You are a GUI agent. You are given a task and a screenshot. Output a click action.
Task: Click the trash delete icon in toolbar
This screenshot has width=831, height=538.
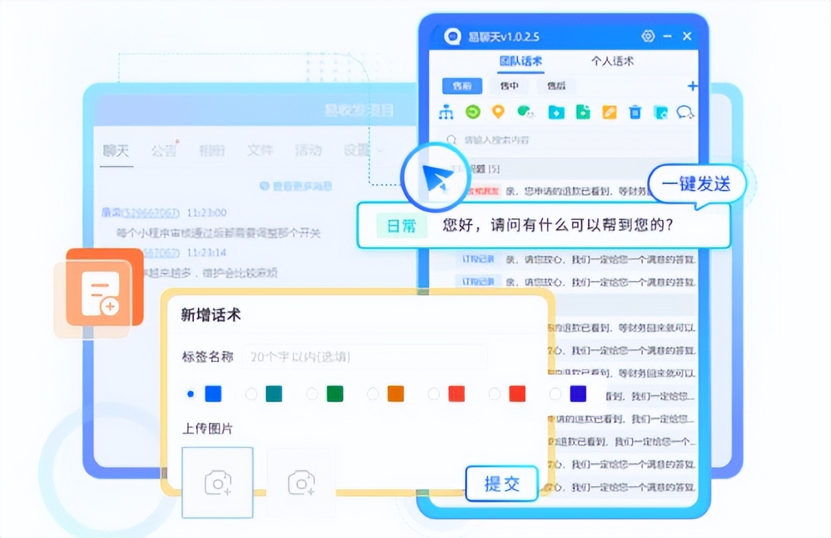[635, 113]
